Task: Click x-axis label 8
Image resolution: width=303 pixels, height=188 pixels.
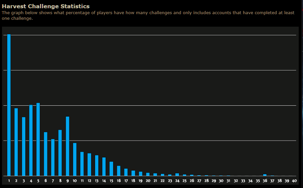Action: point(60,181)
